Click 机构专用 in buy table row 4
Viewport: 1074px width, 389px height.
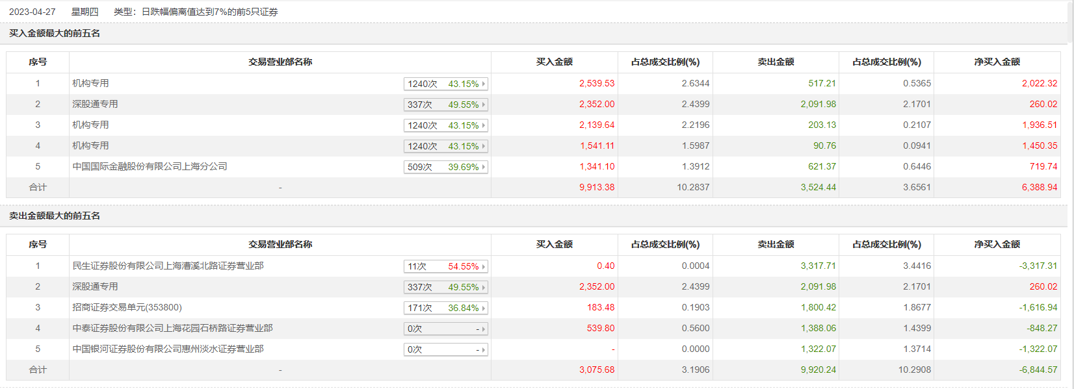coord(90,145)
